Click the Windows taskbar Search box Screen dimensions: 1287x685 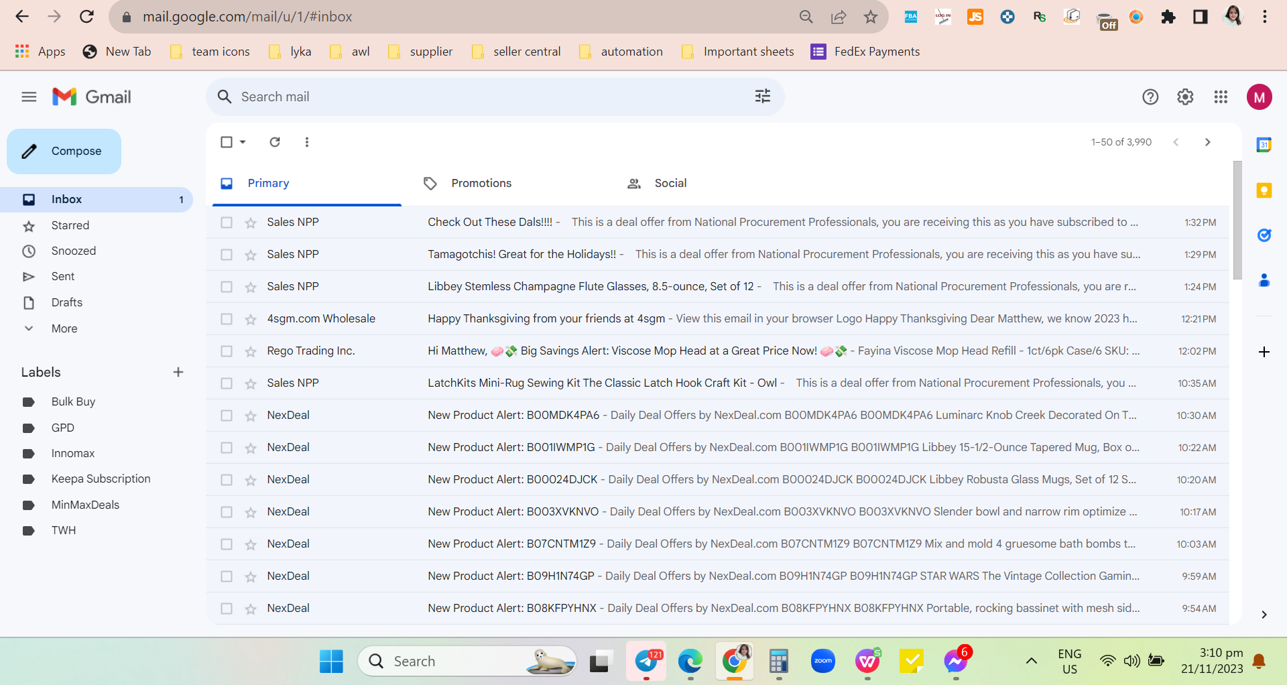[x=467, y=662]
